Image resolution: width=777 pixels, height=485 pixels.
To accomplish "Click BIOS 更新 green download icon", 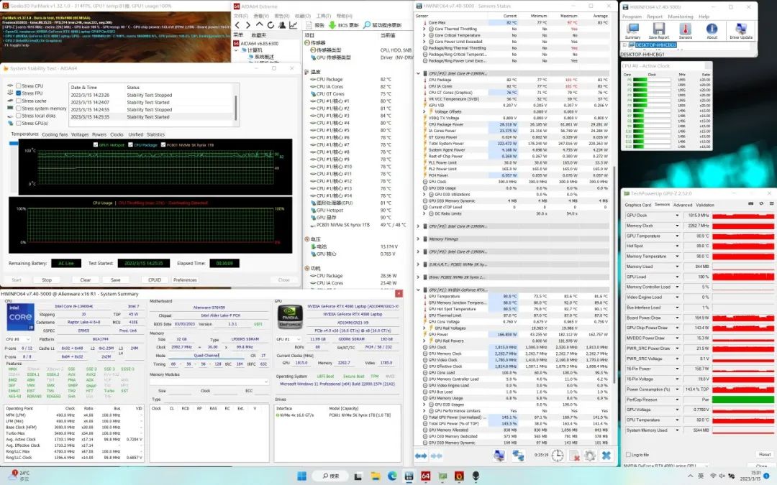I will pyautogui.click(x=332, y=25).
